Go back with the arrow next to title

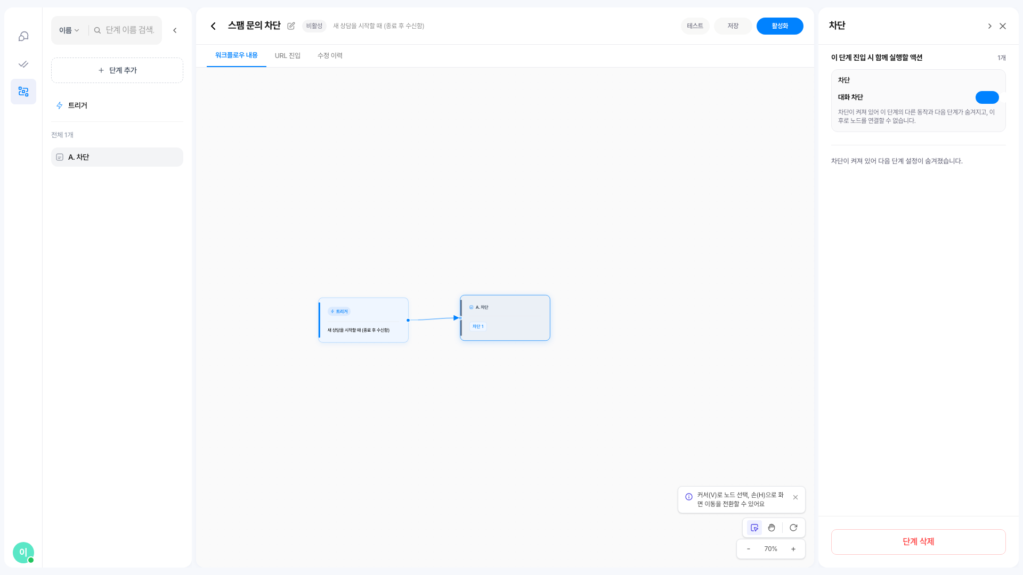(x=213, y=26)
